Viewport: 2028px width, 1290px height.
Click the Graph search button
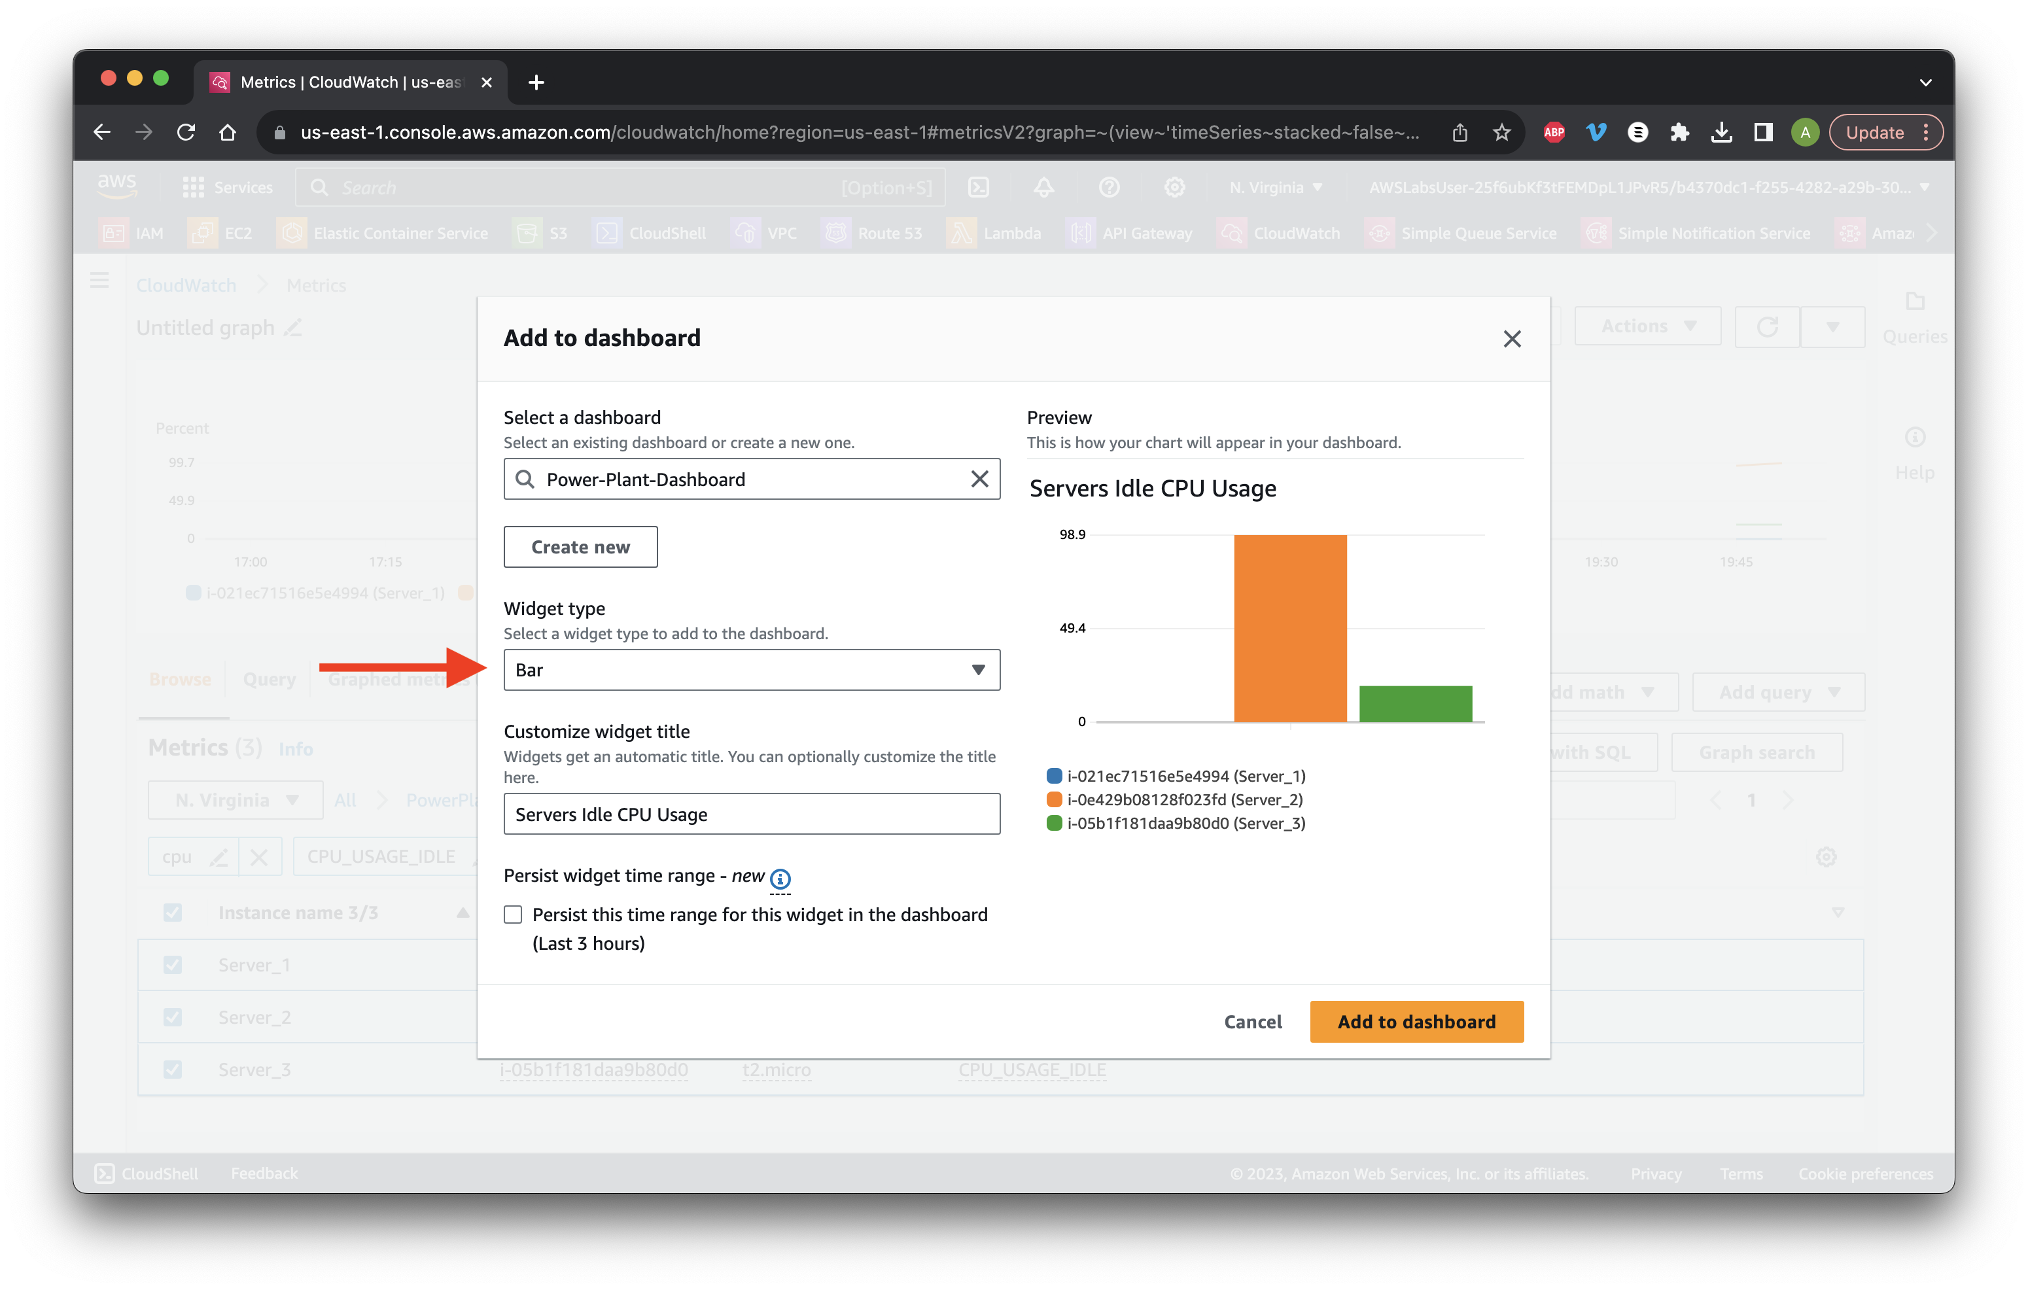1757,752
